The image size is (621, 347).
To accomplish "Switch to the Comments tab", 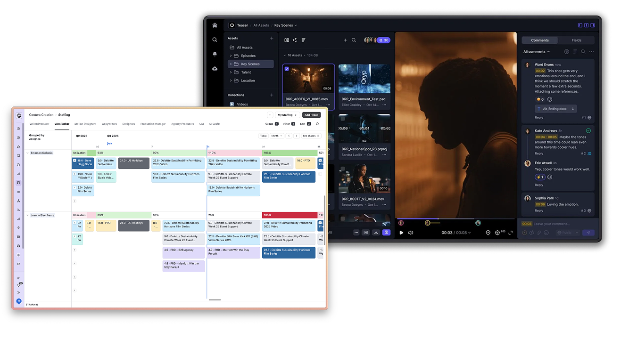I will pyautogui.click(x=539, y=40).
